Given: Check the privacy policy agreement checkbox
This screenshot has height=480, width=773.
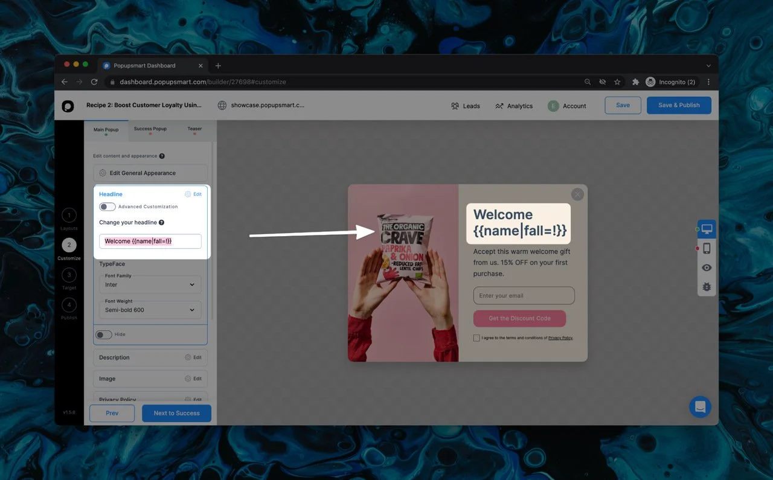Looking at the screenshot, I should pos(476,338).
